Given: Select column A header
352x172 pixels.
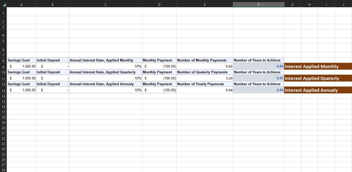Looking at the screenshot, I should (21, 4).
